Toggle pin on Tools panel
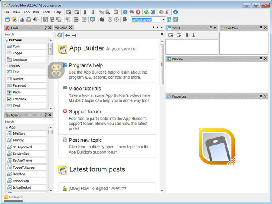 [x=45, y=28]
